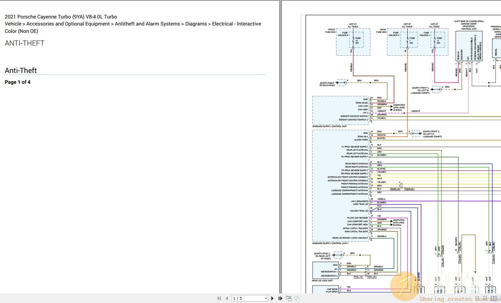Viewport: 501px width, 303px height.
Task: Click the 'MICROSWITCH 2' label
Action: pos(329,276)
